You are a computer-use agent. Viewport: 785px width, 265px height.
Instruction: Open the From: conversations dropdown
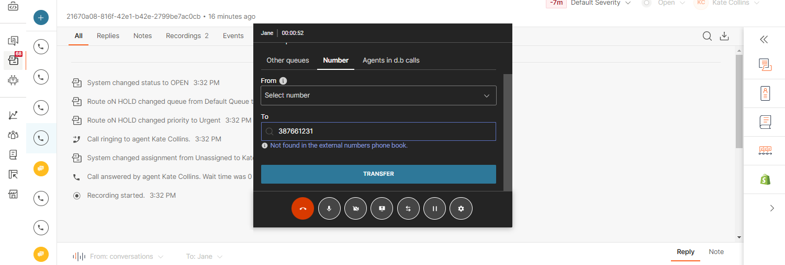pyautogui.click(x=127, y=257)
